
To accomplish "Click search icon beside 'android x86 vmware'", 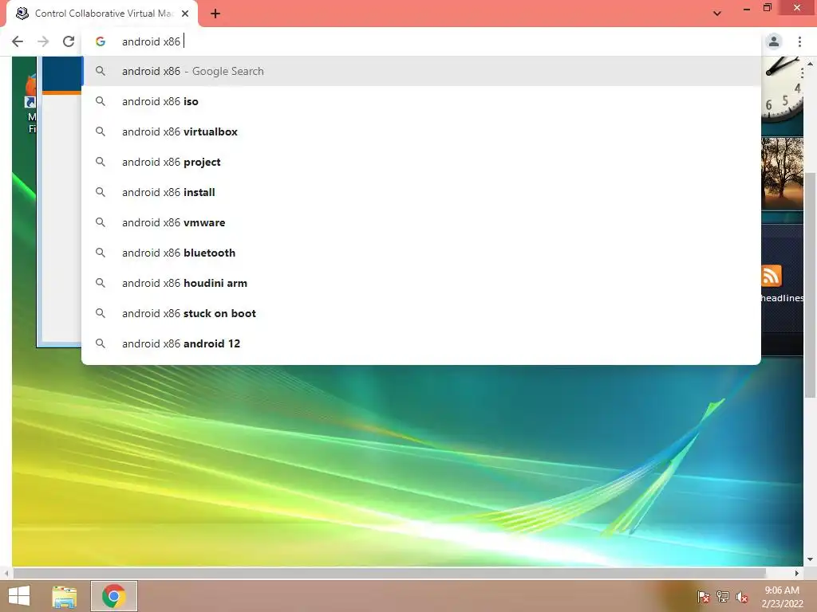I will coord(101,222).
